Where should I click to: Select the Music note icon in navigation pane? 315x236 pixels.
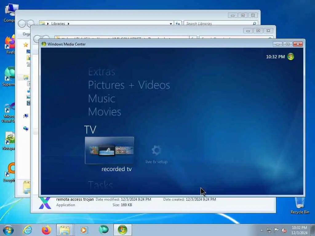coord(29,90)
